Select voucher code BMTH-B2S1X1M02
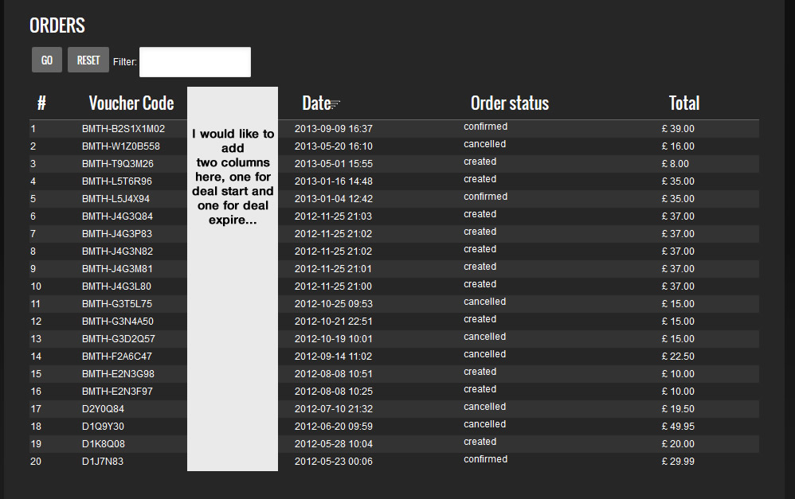 tap(123, 129)
